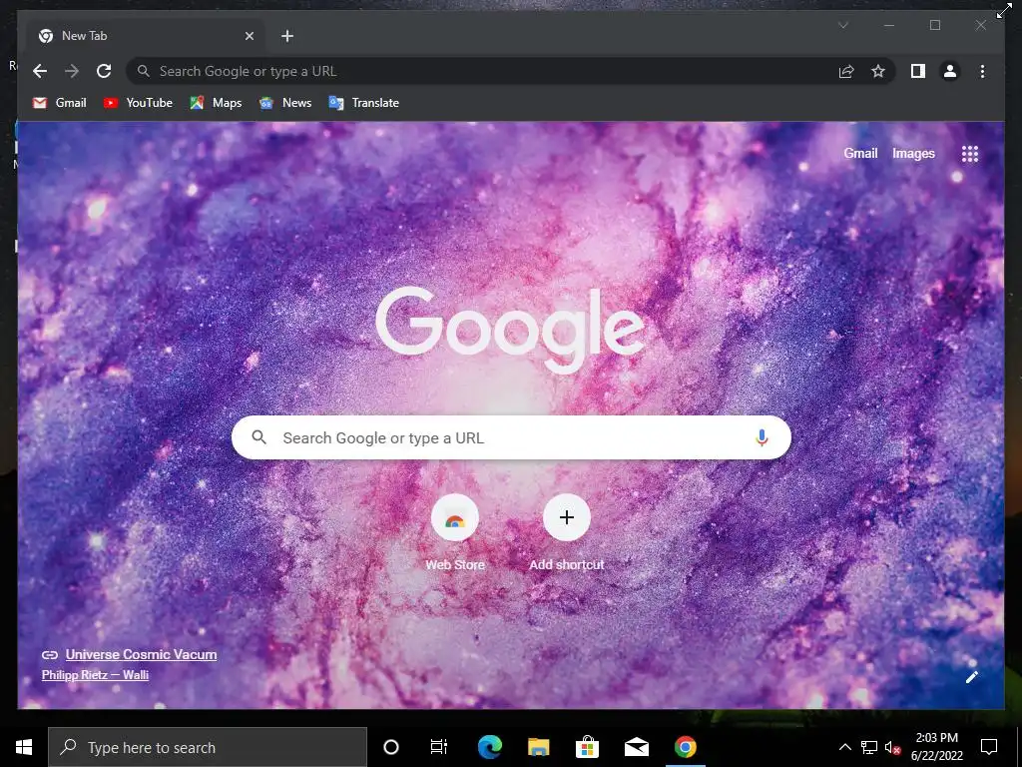Show hidden system tray icons
Image resolution: width=1022 pixels, height=767 pixels.
click(844, 747)
